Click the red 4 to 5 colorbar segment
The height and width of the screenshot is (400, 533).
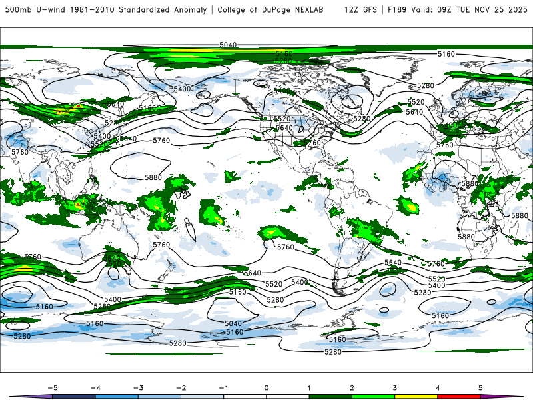[459, 397]
